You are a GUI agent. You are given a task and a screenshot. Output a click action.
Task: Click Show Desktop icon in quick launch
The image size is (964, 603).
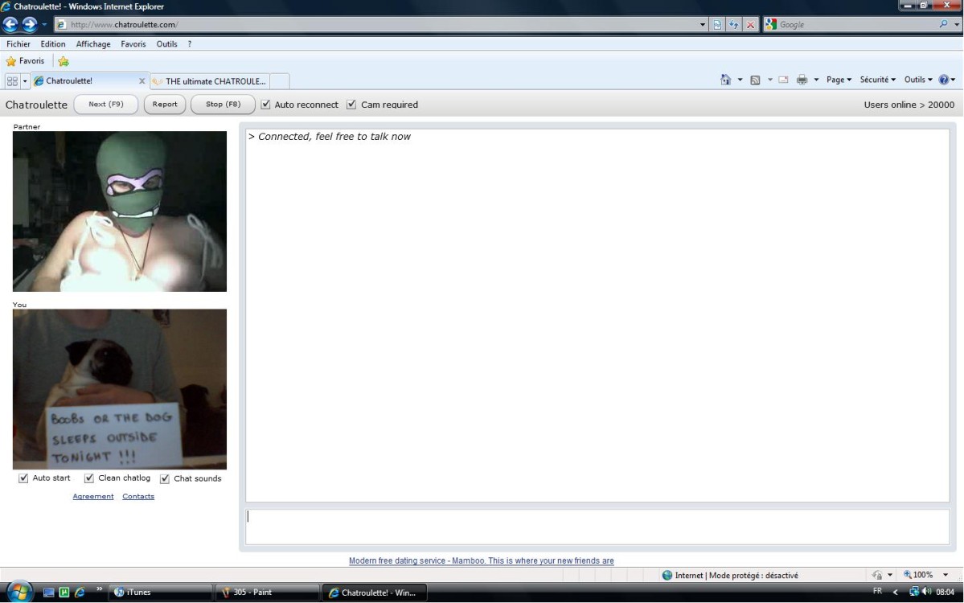click(x=48, y=593)
